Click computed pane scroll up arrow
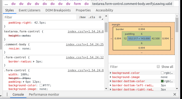This screenshot has height=99, width=182. click(x=177, y=16)
